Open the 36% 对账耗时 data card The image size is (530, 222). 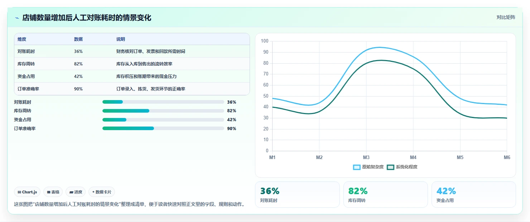[x=297, y=194]
